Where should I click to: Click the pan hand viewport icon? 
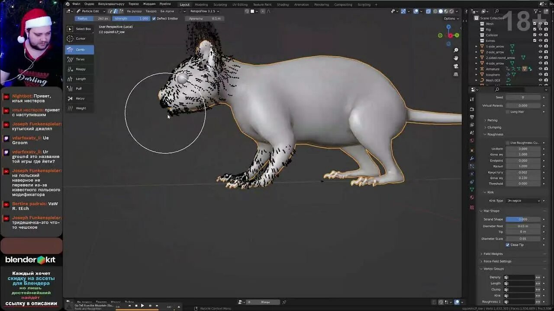pos(456,58)
